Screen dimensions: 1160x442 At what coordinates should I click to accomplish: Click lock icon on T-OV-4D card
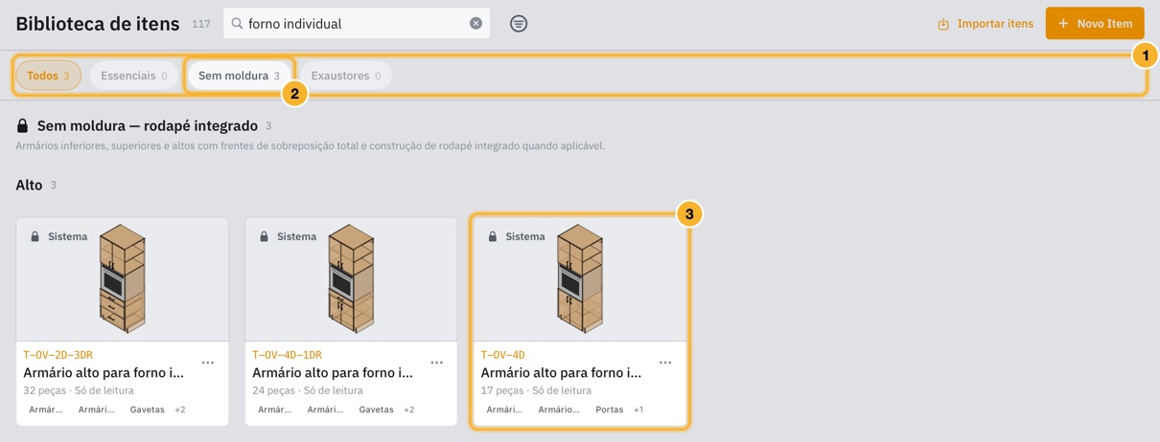tap(493, 236)
